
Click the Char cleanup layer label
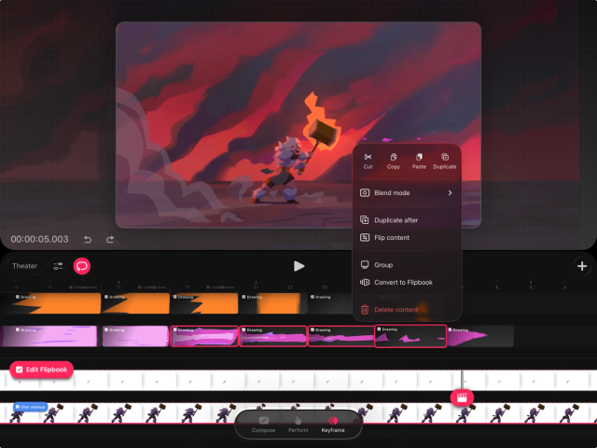33,407
